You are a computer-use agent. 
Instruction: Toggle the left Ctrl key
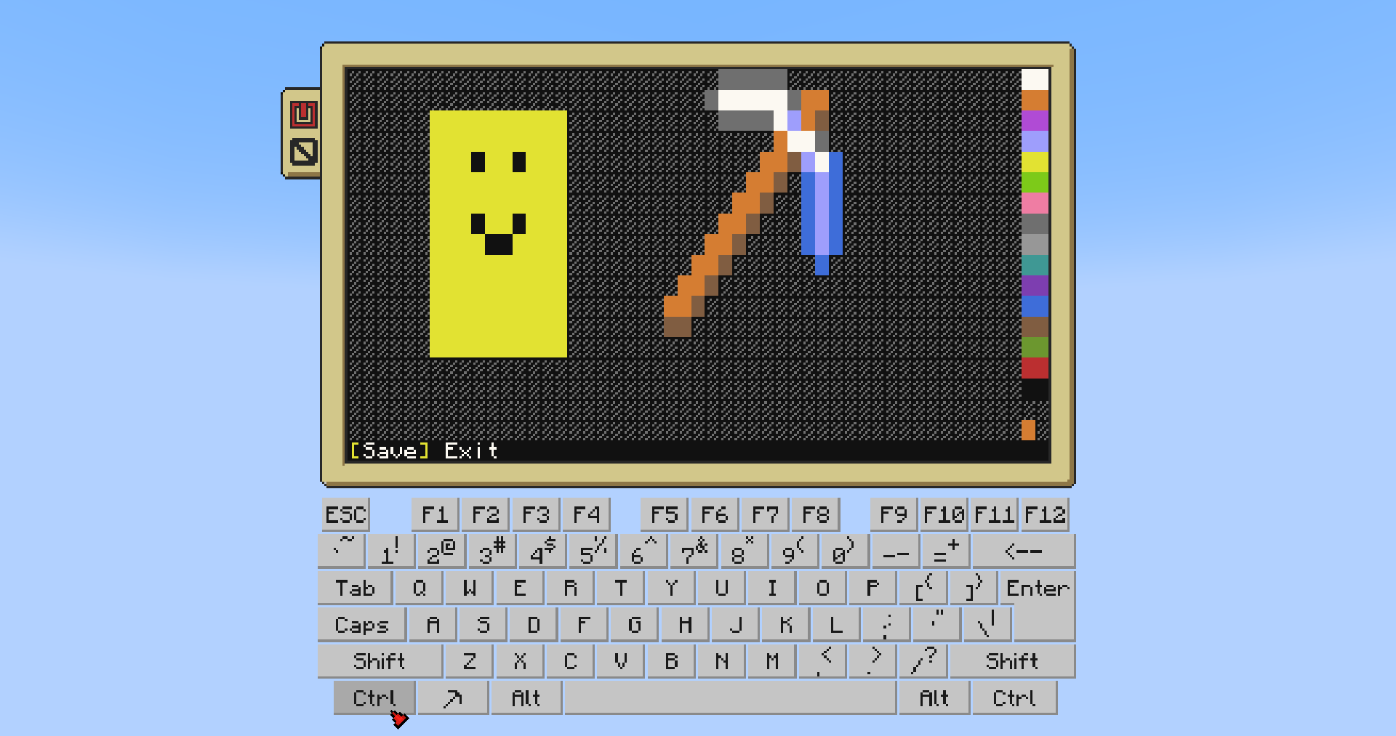tap(374, 698)
